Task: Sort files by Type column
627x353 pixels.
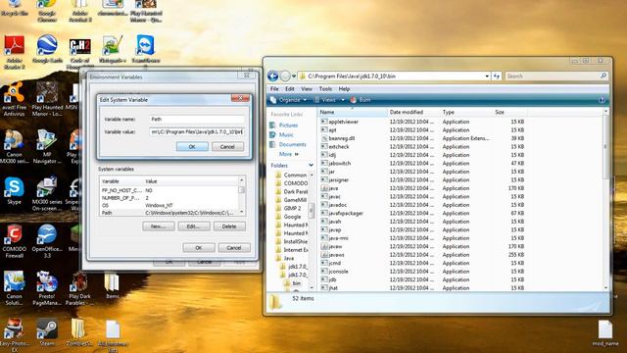Action: coord(466,112)
